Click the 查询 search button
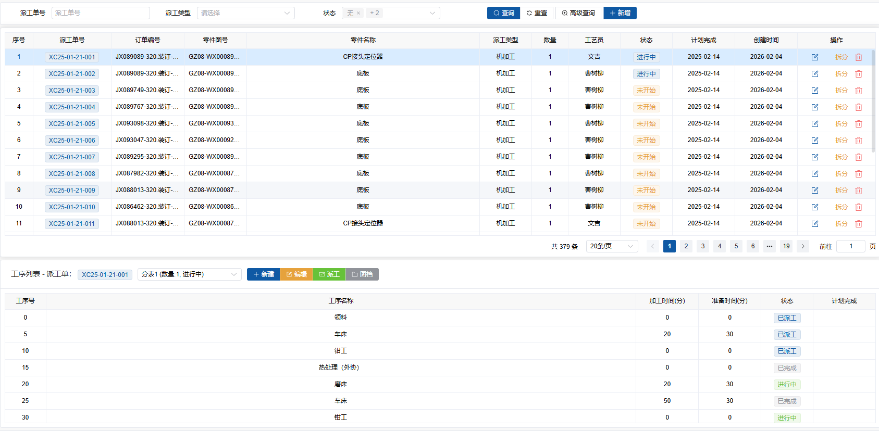879x431 pixels. [503, 13]
